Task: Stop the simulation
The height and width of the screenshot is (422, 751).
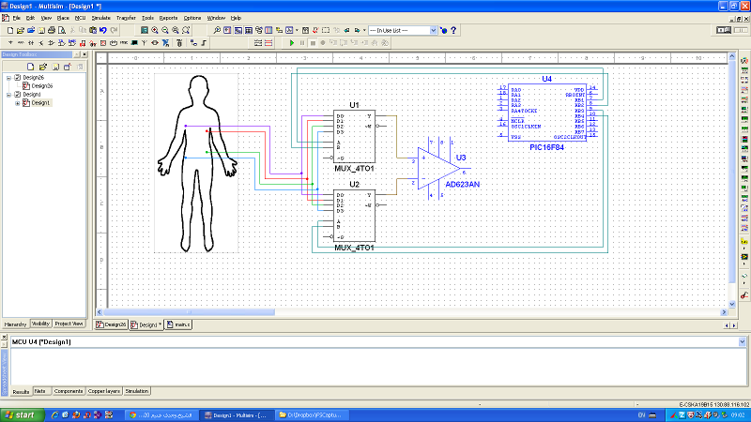Action: tap(313, 43)
